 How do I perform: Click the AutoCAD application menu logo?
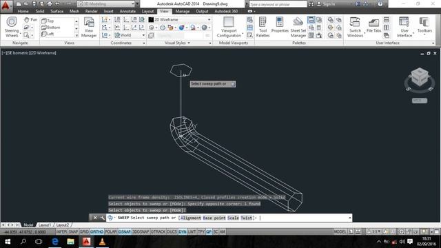[x=6, y=6]
